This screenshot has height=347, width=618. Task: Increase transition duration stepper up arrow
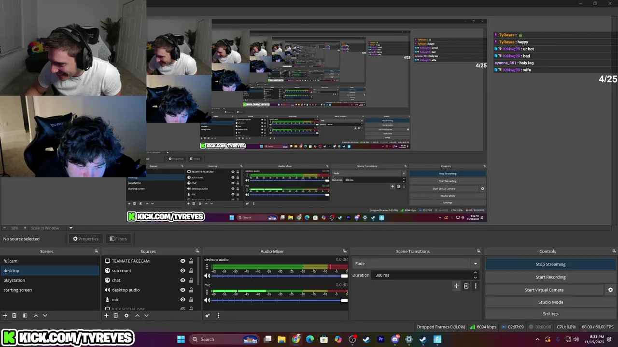[x=475, y=273]
